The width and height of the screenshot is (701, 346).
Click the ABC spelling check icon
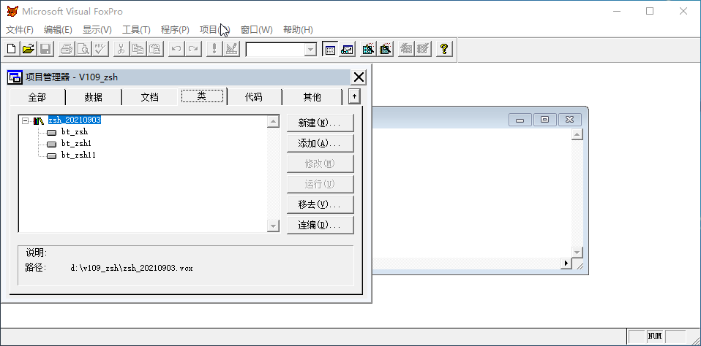click(x=100, y=49)
